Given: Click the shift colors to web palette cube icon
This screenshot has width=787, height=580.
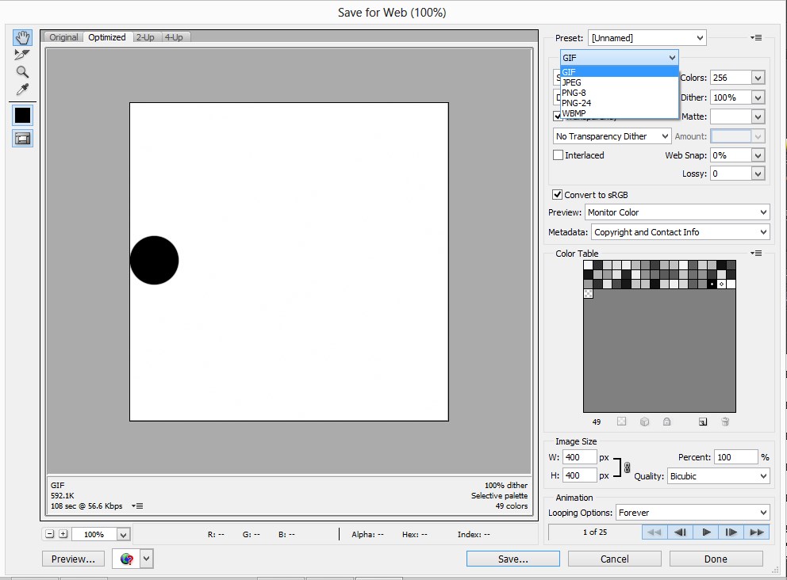Looking at the screenshot, I should pyautogui.click(x=644, y=422).
